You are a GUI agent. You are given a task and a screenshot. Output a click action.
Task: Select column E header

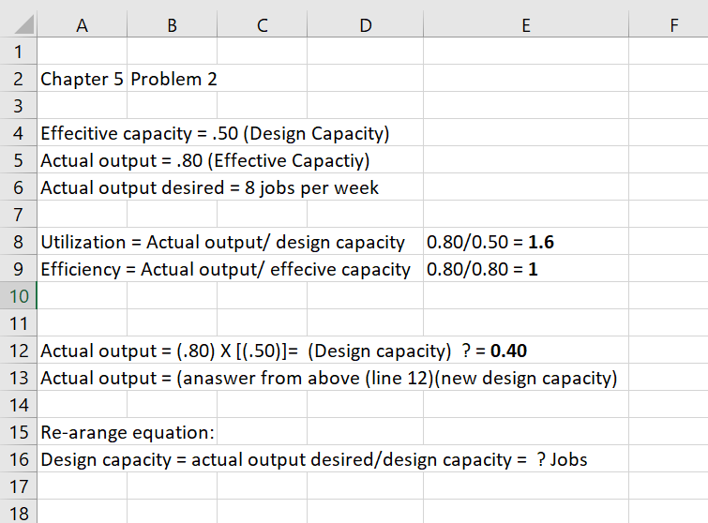pyautogui.click(x=526, y=25)
